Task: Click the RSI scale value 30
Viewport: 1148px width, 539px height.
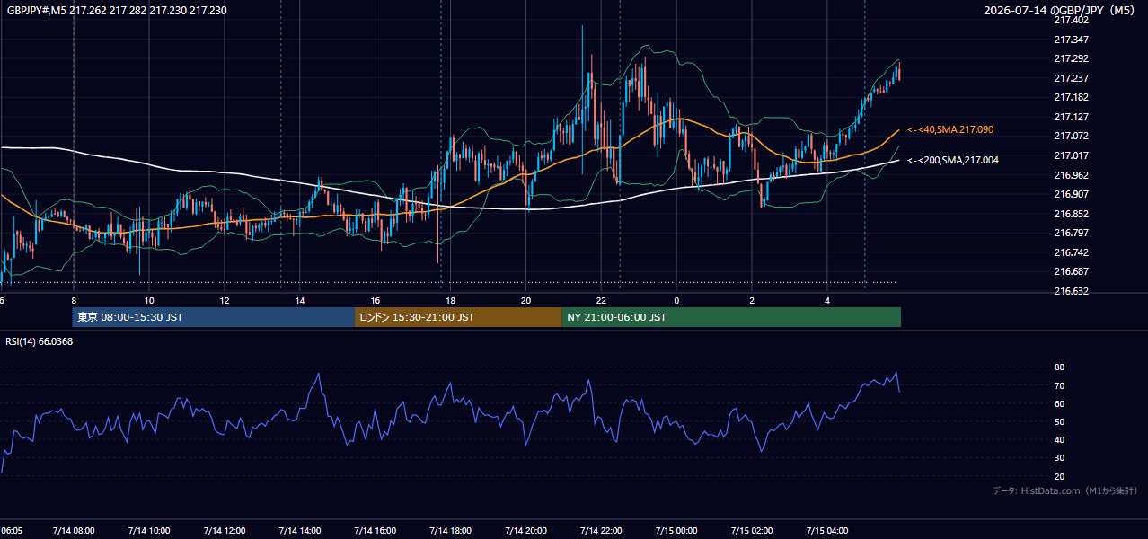Action: click(1059, 458)
